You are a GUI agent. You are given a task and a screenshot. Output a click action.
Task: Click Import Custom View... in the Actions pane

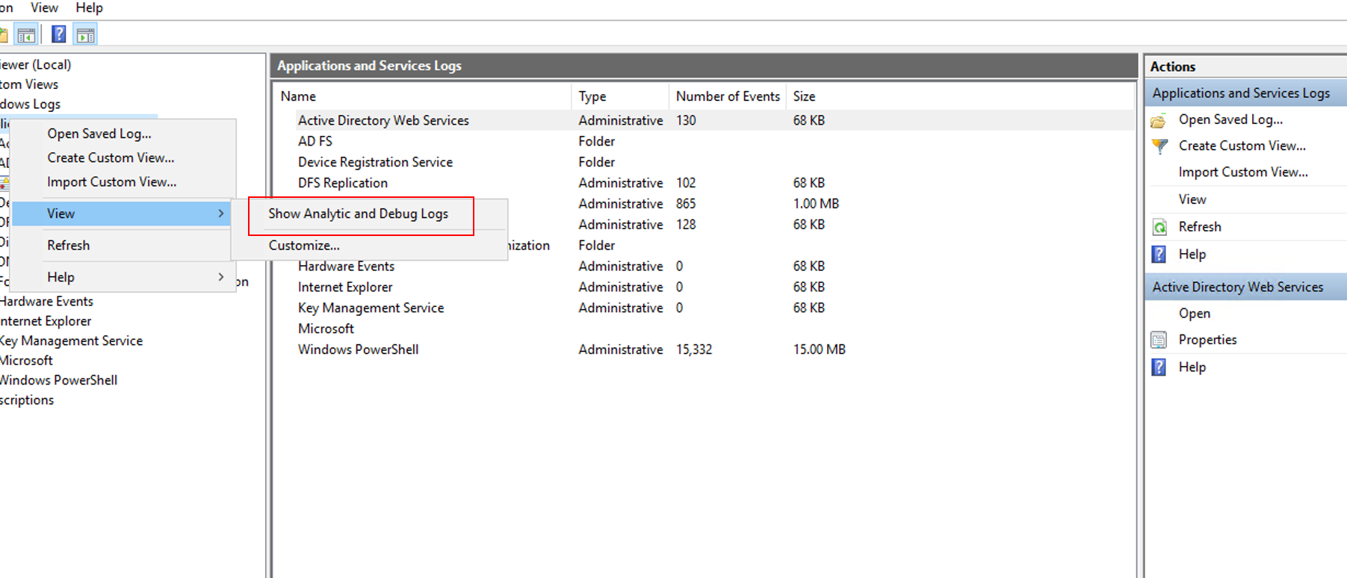pos(1242,173)
